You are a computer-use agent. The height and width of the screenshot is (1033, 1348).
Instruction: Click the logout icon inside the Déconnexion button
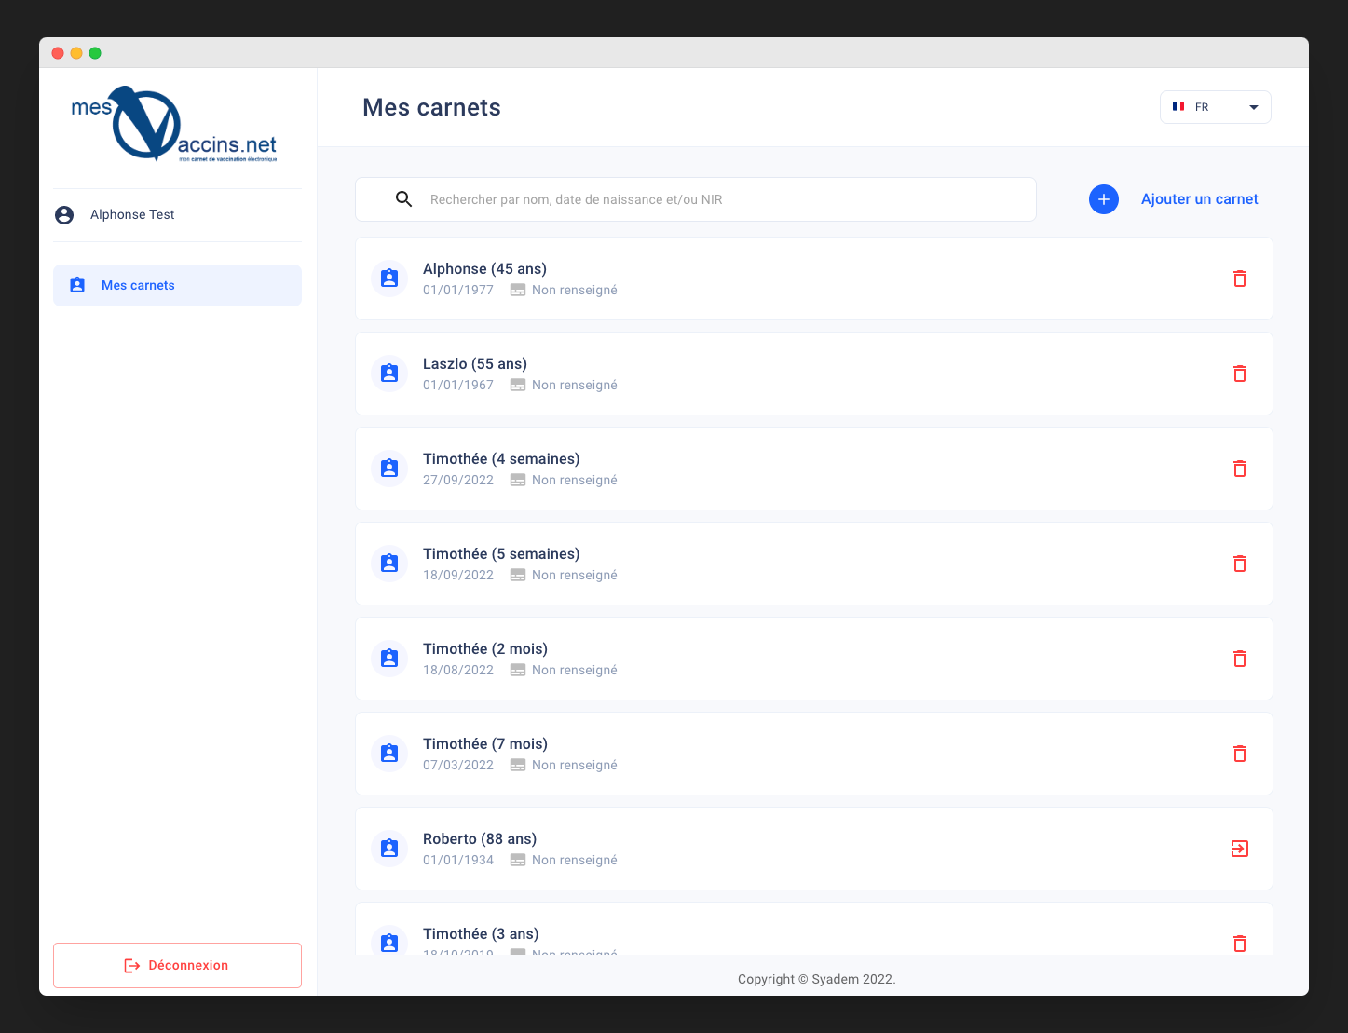131,965
